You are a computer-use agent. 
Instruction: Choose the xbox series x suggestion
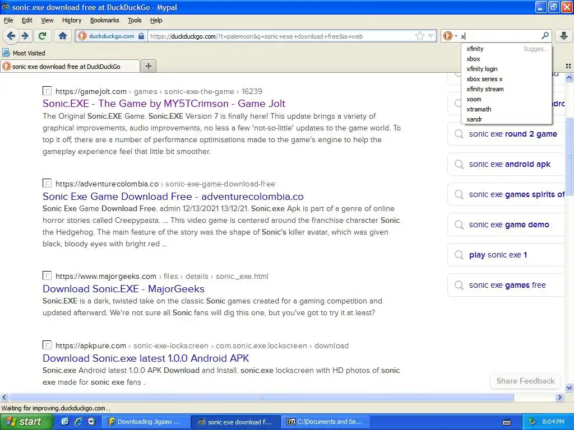pyautogui.click(x=507, y=79)
